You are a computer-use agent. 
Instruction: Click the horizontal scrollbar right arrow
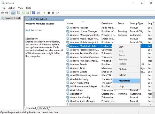tap(150, 104)
